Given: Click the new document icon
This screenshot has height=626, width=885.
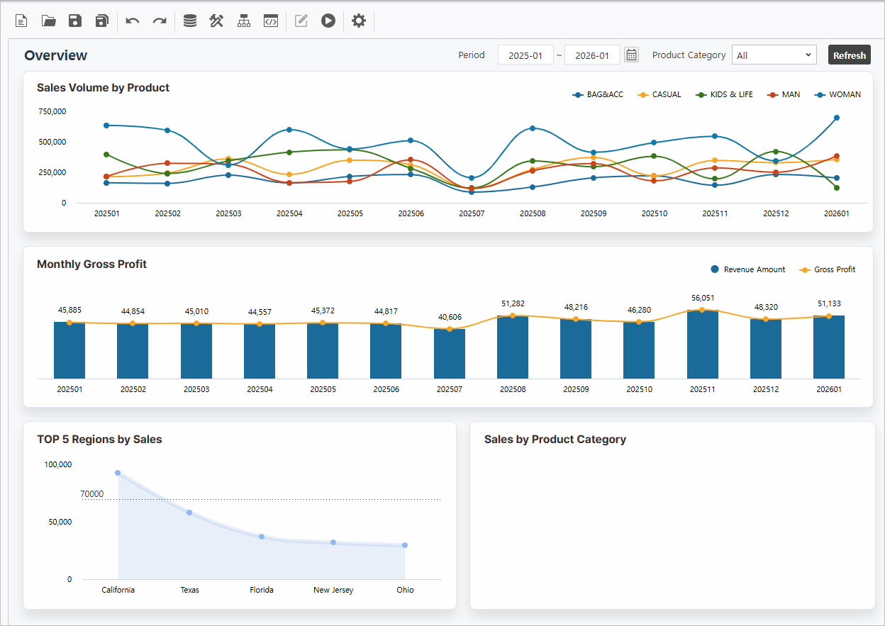Looking at the screenshot, I should click(22, 21).
